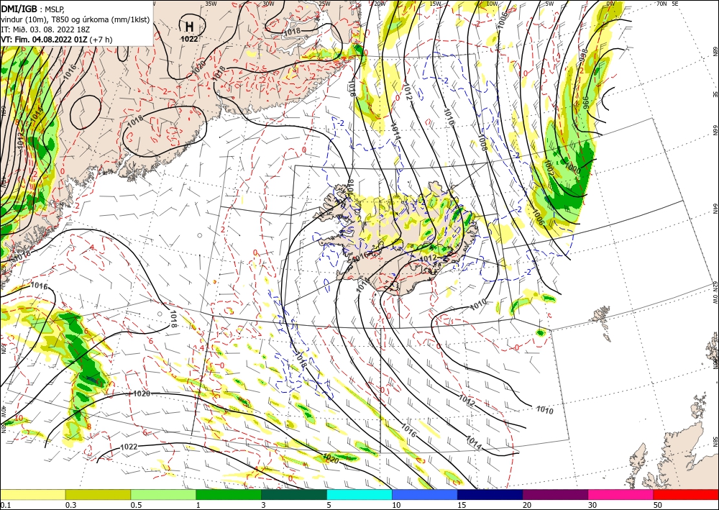This screenshot has height=510, width=719.
Task: Click the 35W longitude label
Action: tap(211, 3)
